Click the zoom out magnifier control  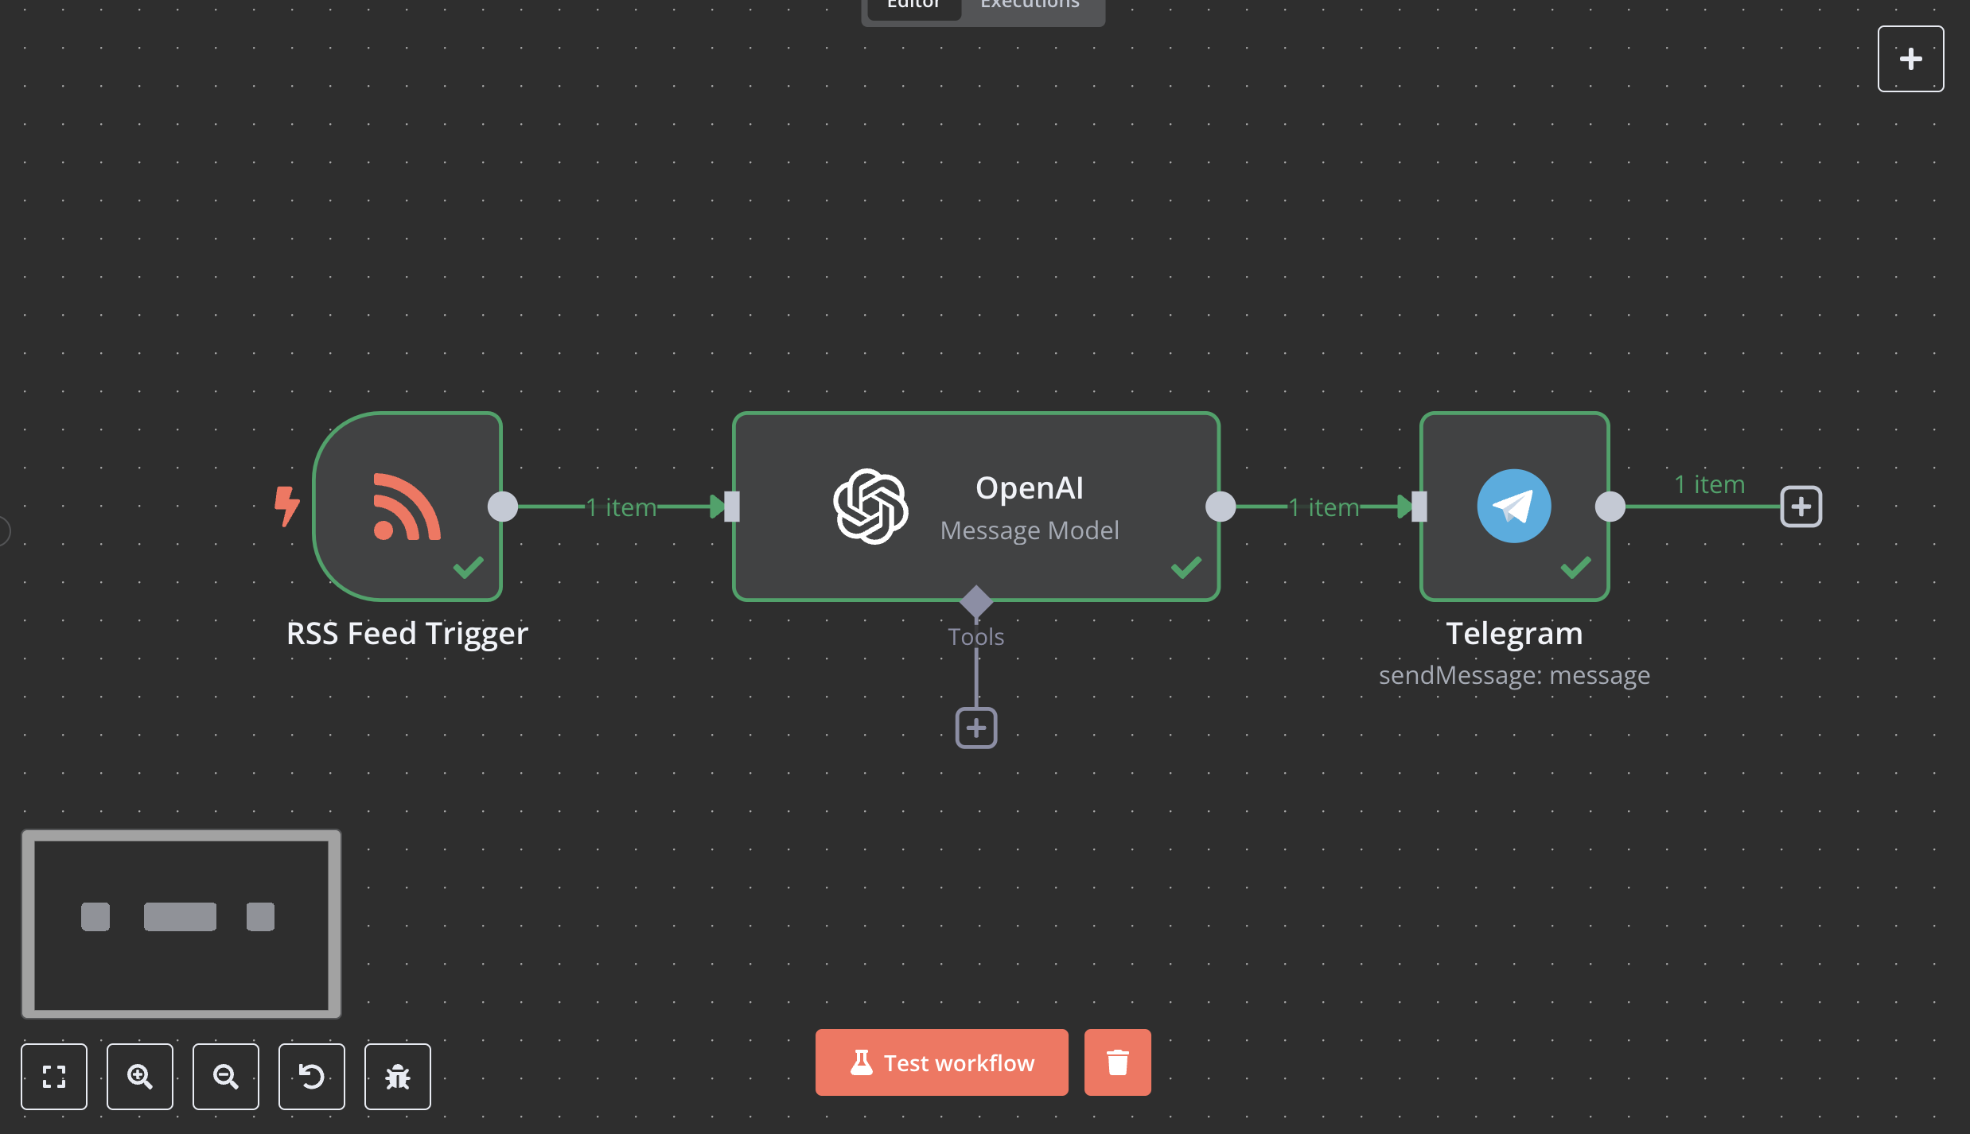point(226,1076)
